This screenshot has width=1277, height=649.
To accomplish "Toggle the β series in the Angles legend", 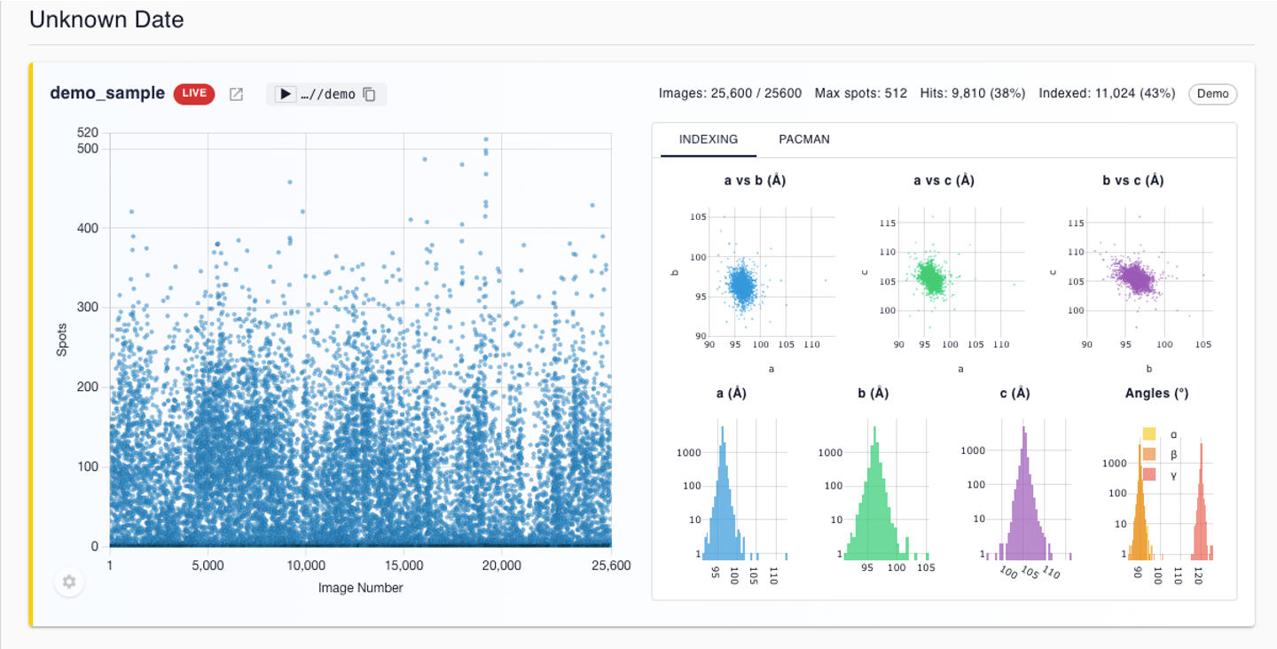I will (x=1160, y=455).
